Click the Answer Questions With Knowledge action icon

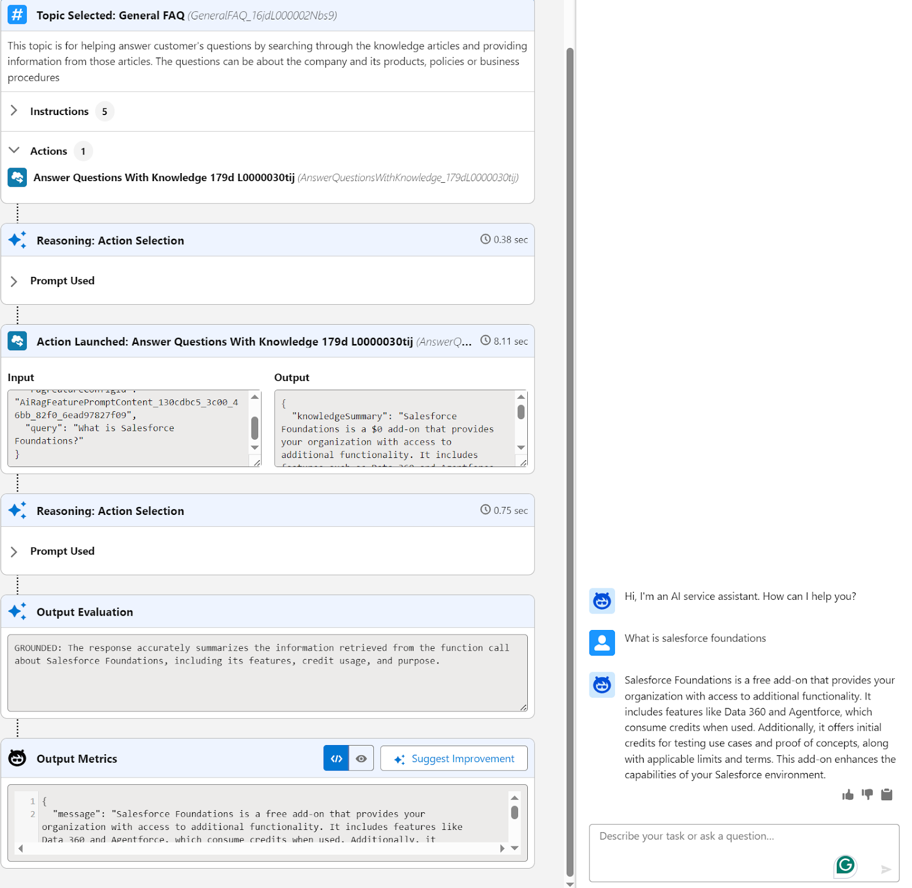click(17, 177)
